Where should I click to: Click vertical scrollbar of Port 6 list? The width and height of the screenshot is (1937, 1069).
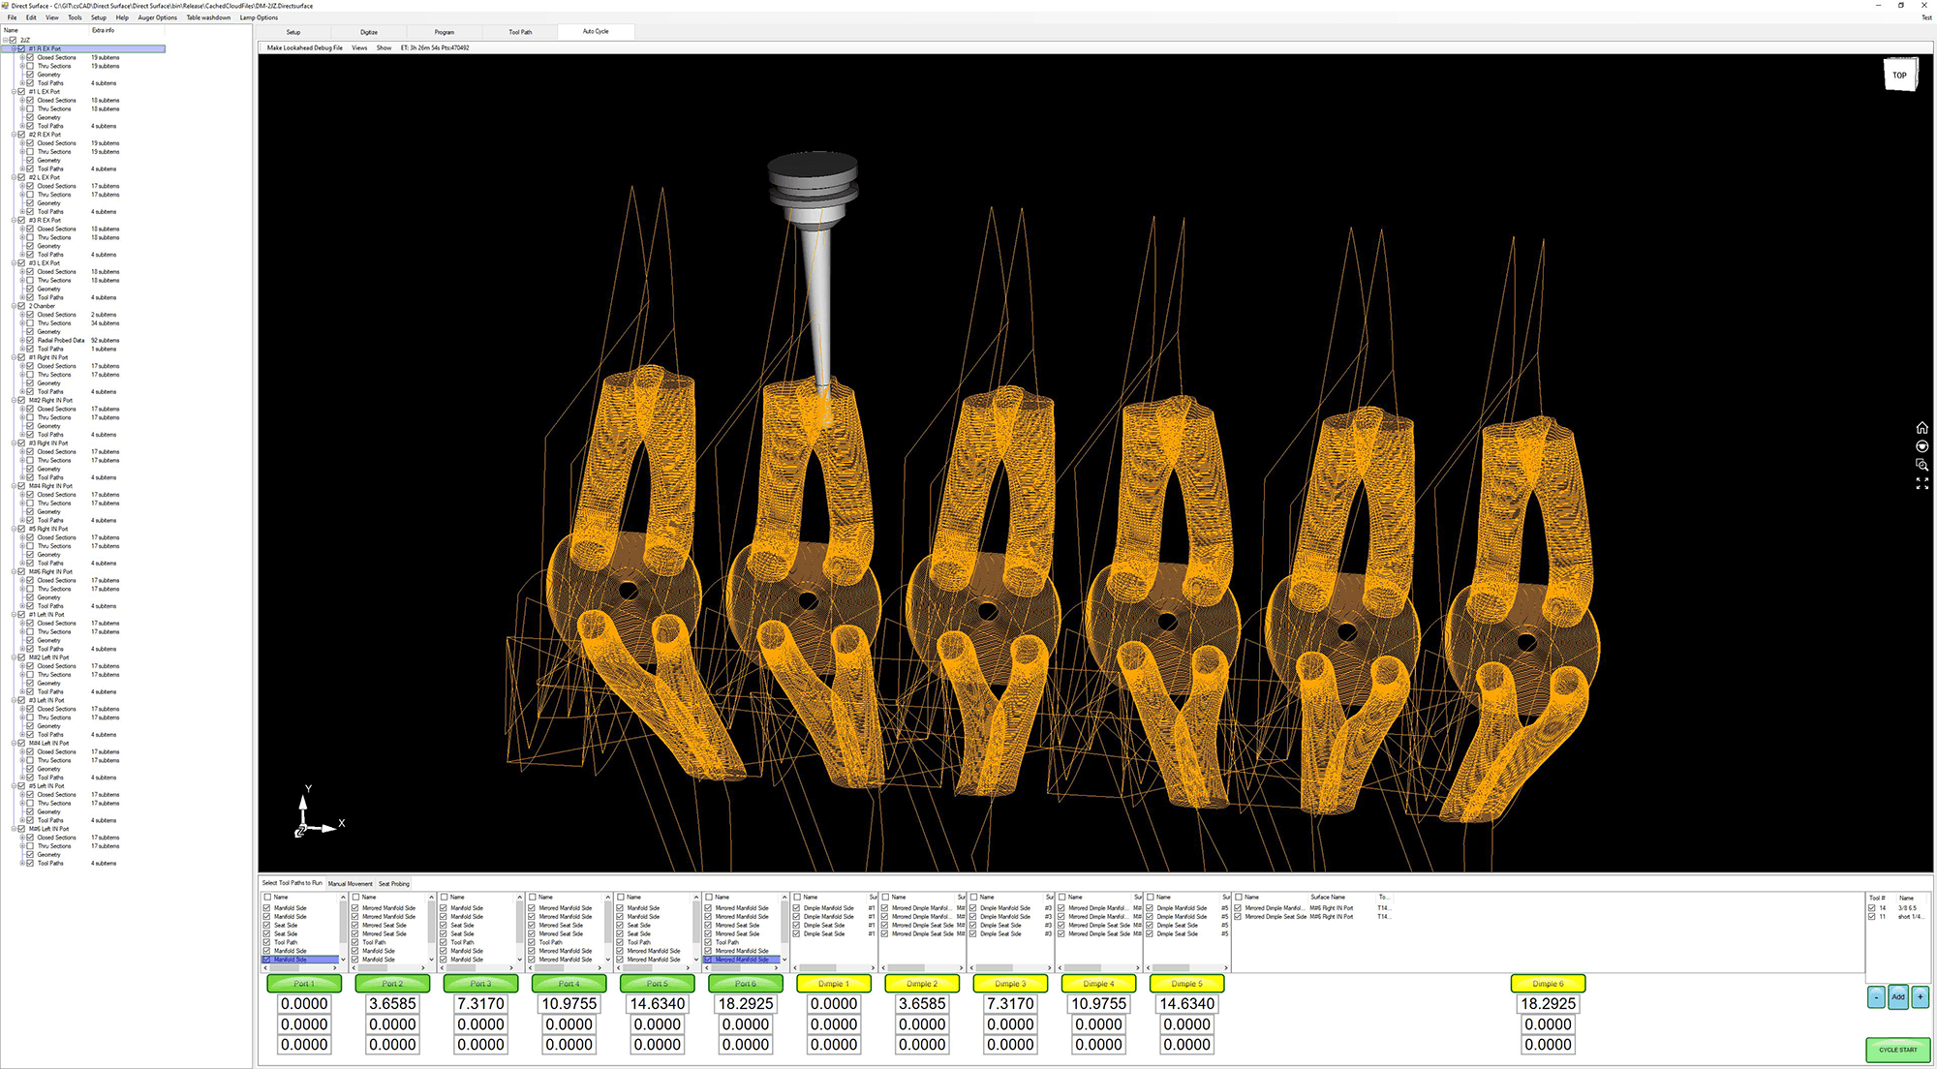[784, 928]
